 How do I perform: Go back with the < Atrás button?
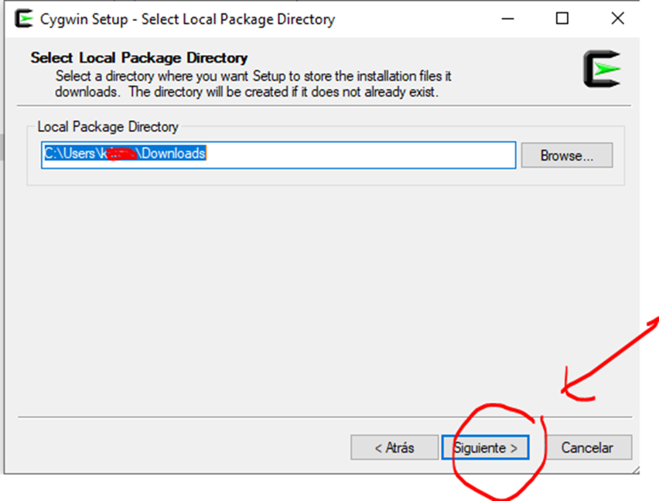pyautogui.click(x=394, y=448)
